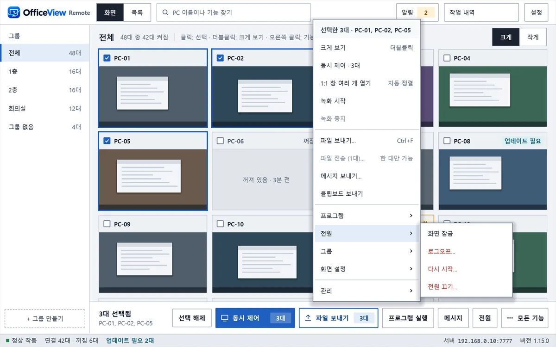Switch to the 화면 view tab
The height and width of the screenshot is (347, 556).
(110, 12)
